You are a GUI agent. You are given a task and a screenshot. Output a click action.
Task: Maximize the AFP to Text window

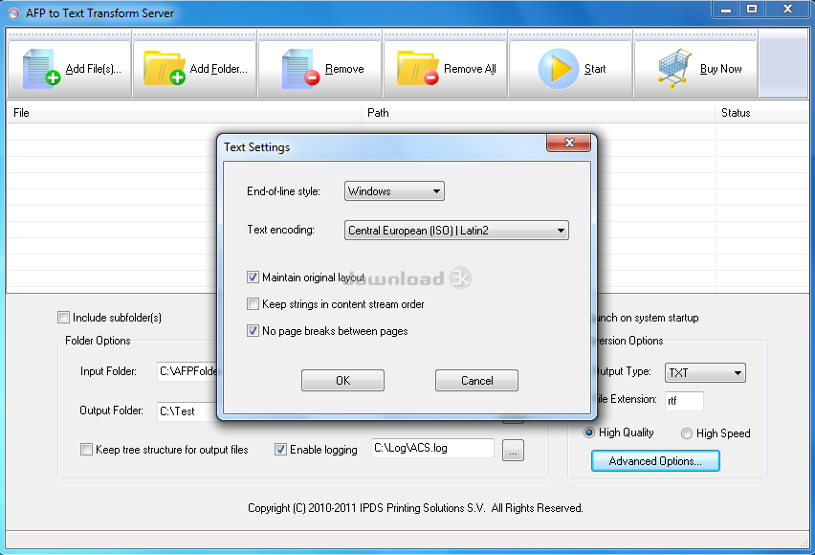coord(752,10)
